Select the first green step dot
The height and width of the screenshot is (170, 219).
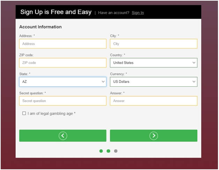click(x=101, y=151)
